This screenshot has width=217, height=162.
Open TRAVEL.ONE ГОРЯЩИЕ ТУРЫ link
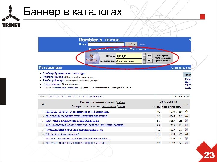[76, 116]
